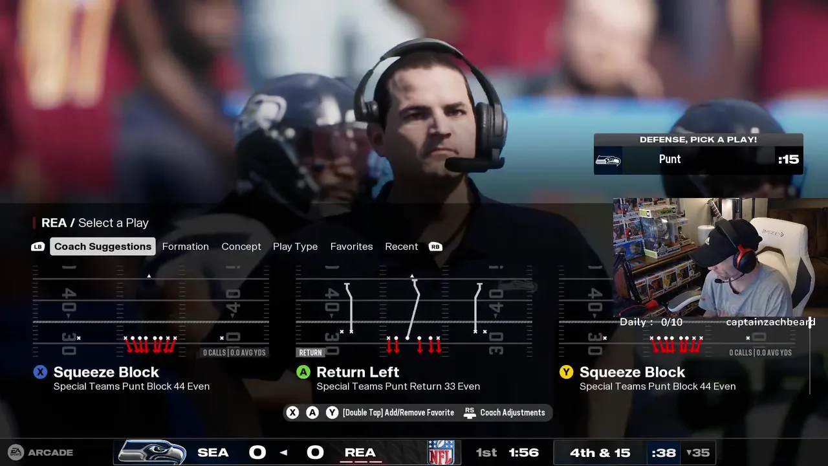Click the REA score of 0
The image size is (828, 466).
tap(315, 452)
